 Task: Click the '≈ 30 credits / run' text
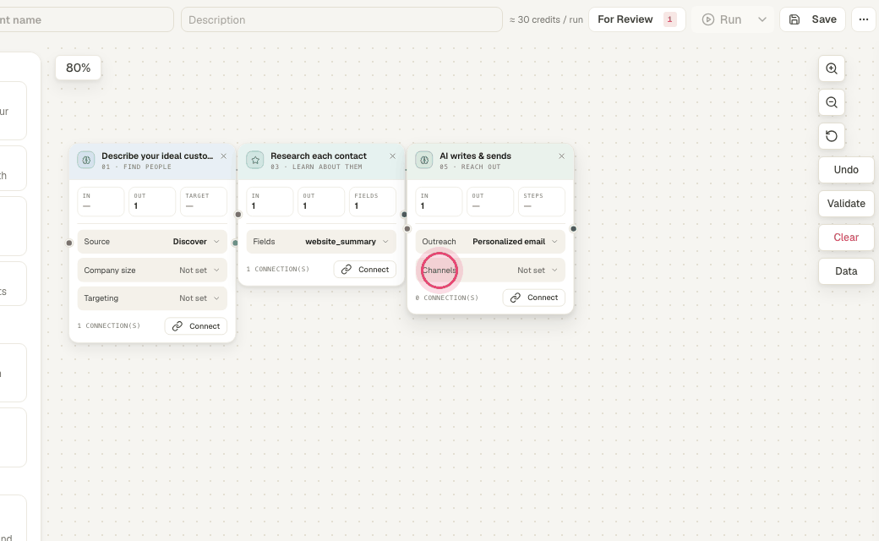pyautogui.click(x=546, y=19)
